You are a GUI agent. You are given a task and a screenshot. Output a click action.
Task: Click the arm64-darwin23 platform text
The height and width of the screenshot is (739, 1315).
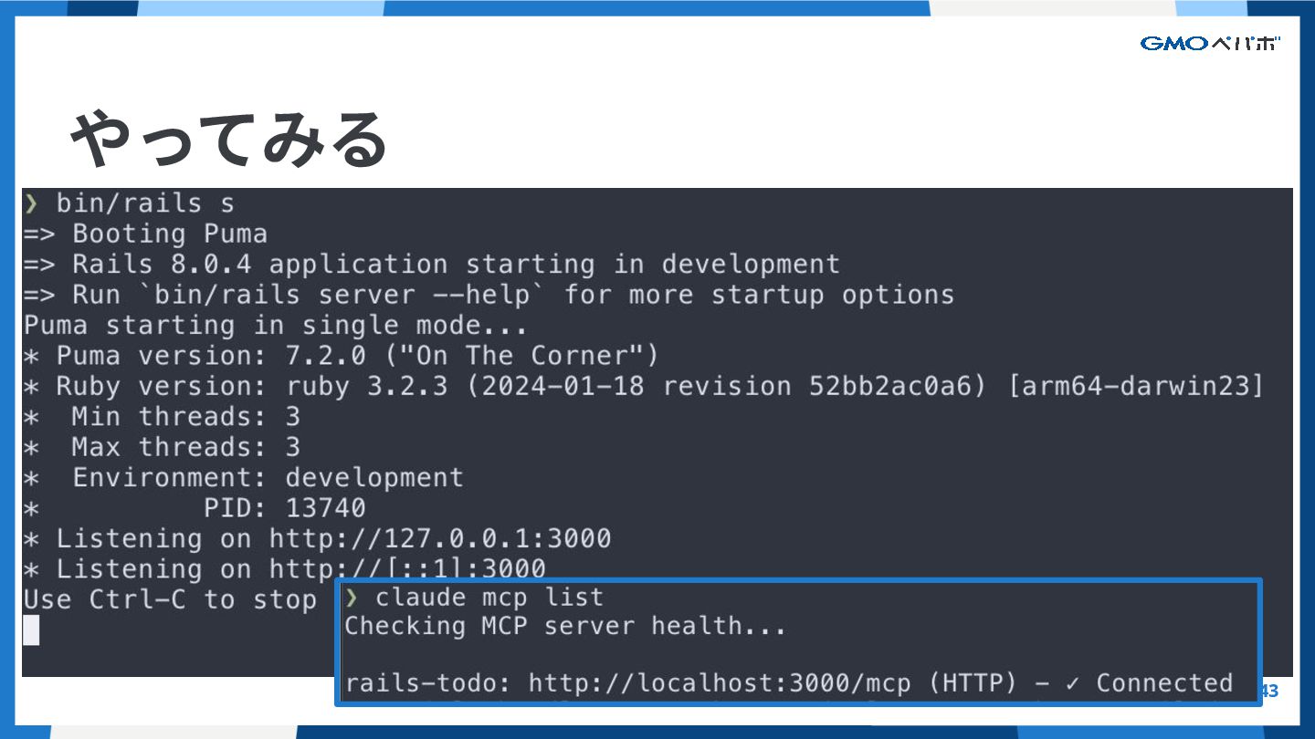coord(1136,386)
